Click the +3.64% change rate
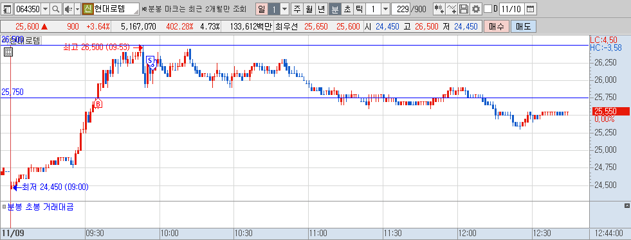Image resolution: width=631 pixels, height=240 pixels. click(98, 27)
